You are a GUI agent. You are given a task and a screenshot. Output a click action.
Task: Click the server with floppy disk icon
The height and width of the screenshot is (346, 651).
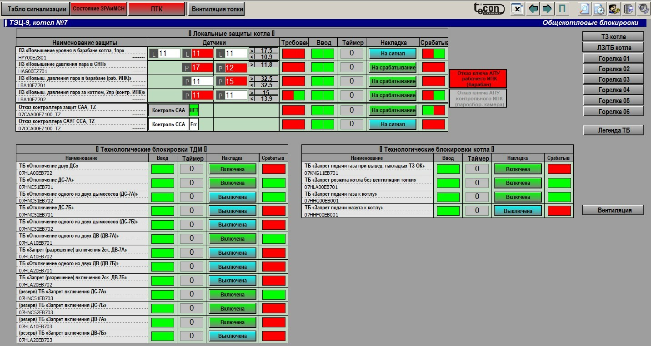coord(628,9)
